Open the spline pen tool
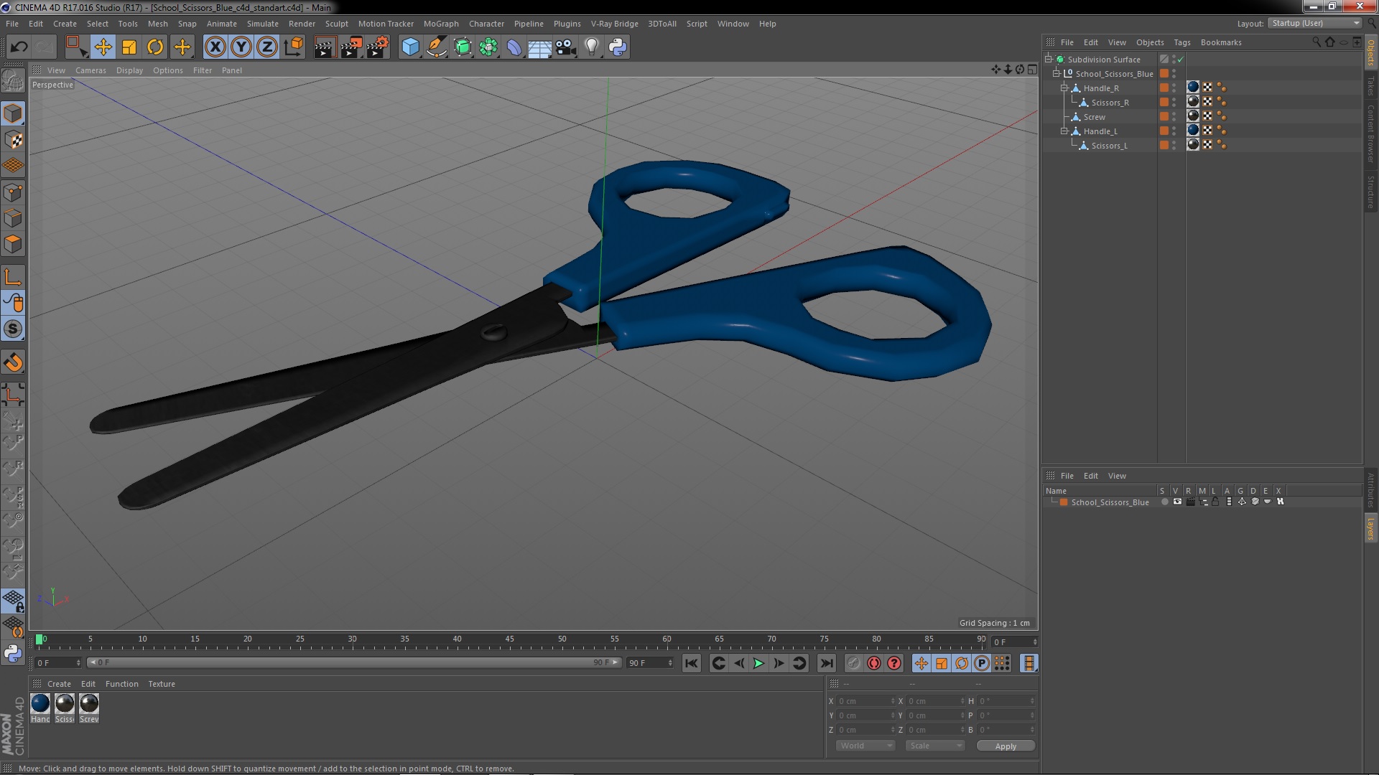This screenshot has width=1379, height=775. click(x=436, y=47)
